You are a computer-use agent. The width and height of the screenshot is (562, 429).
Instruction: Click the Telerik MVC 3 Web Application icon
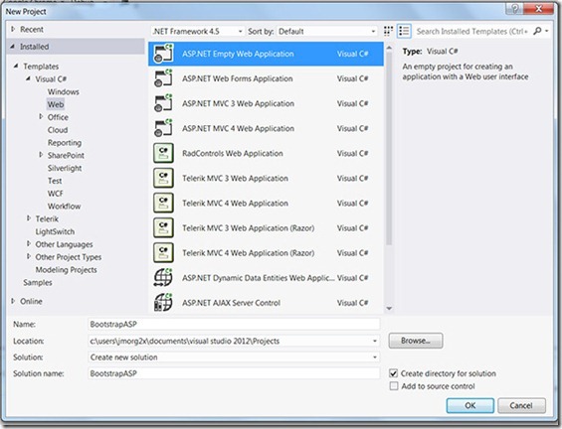[x=163, y=178]
